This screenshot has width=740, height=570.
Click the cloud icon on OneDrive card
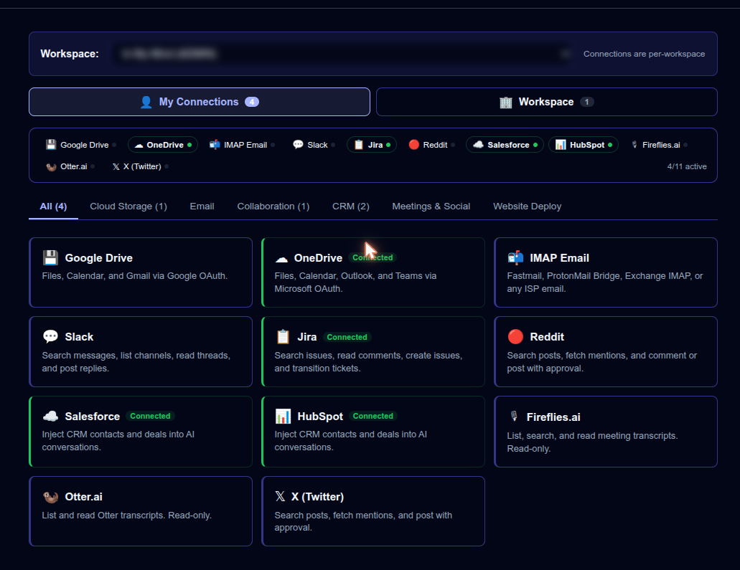[x=282, y=259]
